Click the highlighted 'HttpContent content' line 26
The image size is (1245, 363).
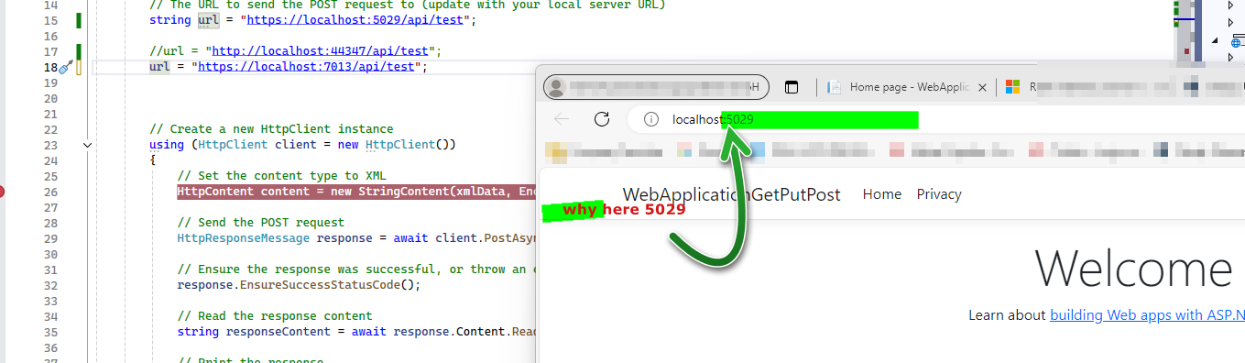[356, 192]
